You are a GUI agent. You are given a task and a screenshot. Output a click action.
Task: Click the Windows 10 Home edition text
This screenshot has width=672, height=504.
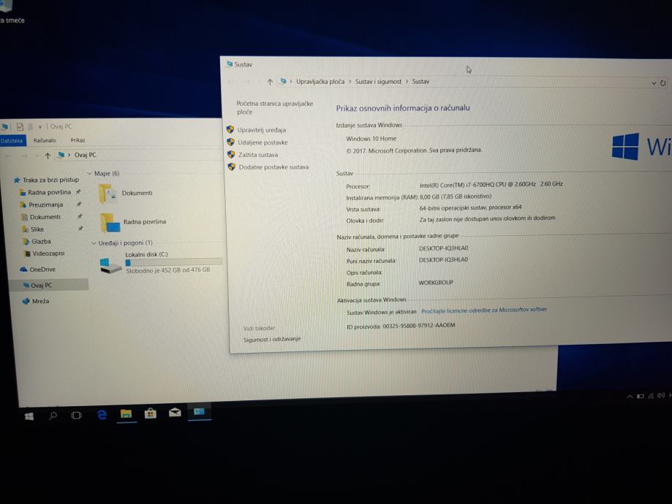point(371,139)
